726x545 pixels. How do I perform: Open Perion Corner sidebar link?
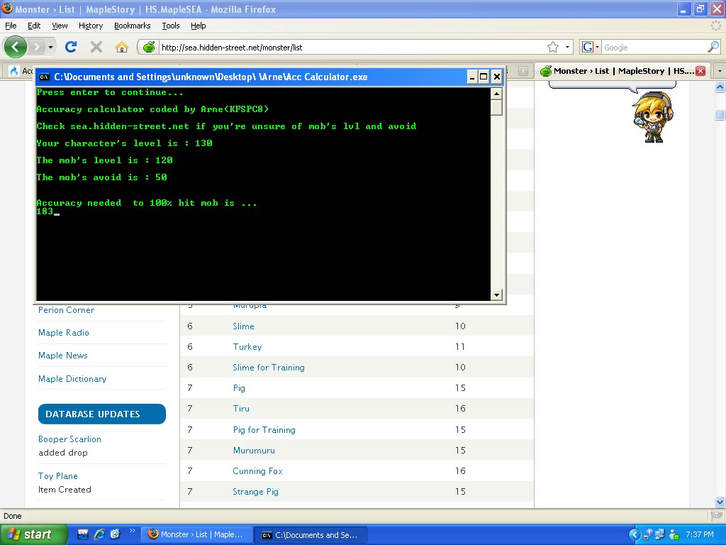(66, 310)
